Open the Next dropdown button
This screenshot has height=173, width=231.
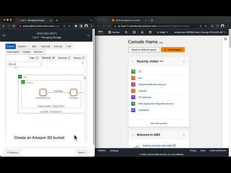[x=82, y=152]
